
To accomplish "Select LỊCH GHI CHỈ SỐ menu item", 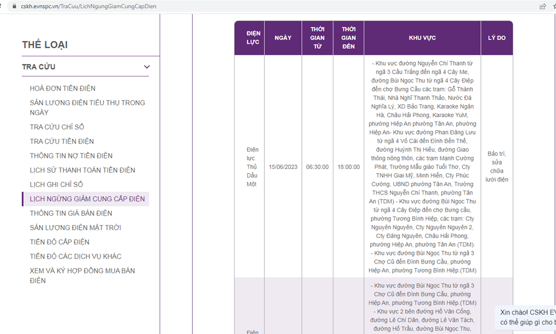I will pyautogui.click(x=56, y=184).
